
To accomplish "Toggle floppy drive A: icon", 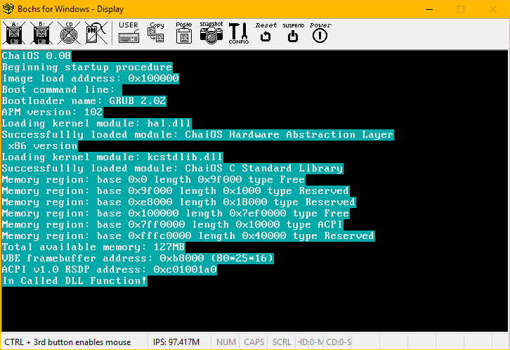I will click(14, 33).
